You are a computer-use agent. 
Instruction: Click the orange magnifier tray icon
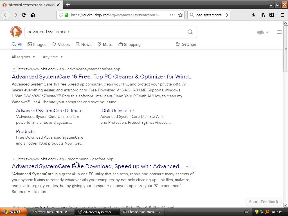point(267,212)
